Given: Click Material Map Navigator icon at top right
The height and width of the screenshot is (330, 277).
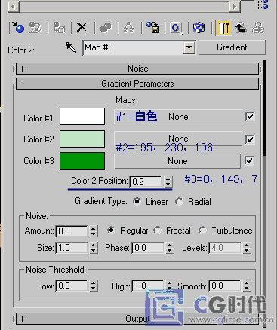Looking at the screenshot, I should [x=263, y=5].
